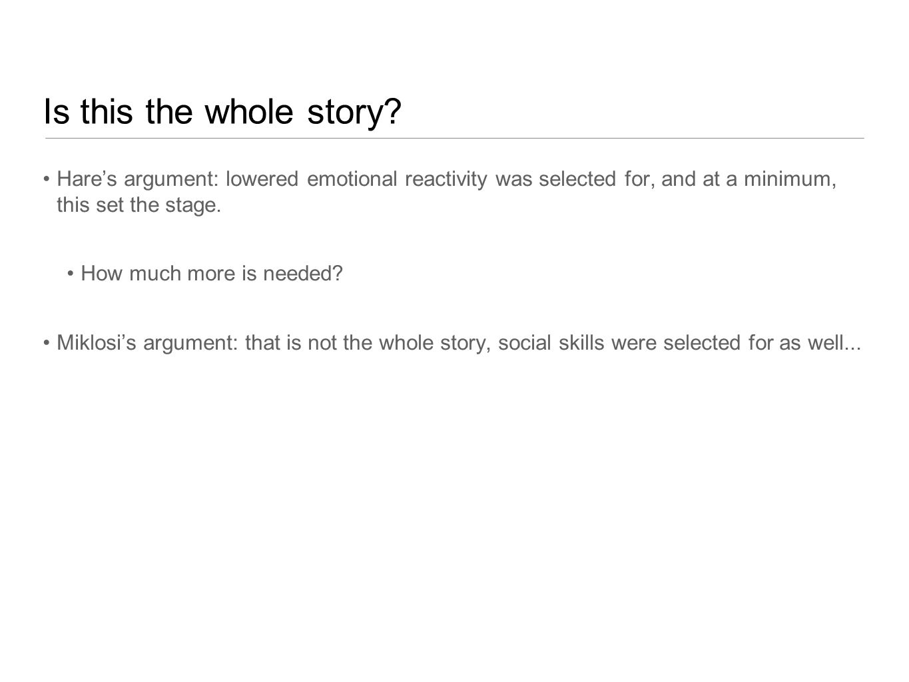Click the bullet marker before 'How much more'
The width and height of the screenshot is (909, 682).
point(71,274)
